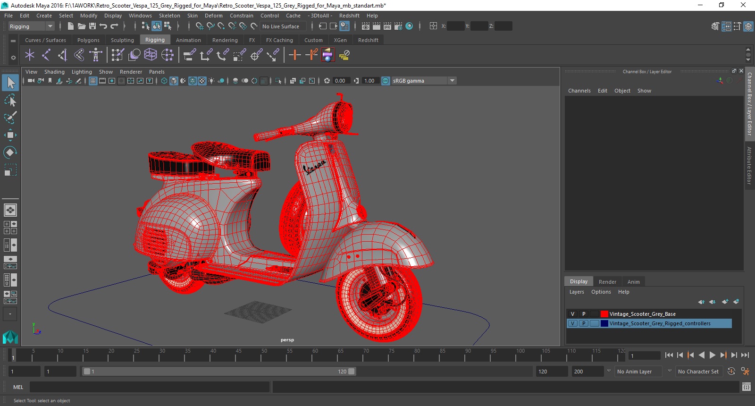
Task: Toggle display type box of Vintage_Scooter_Grey_Base layer
Action: pos(595,314)
